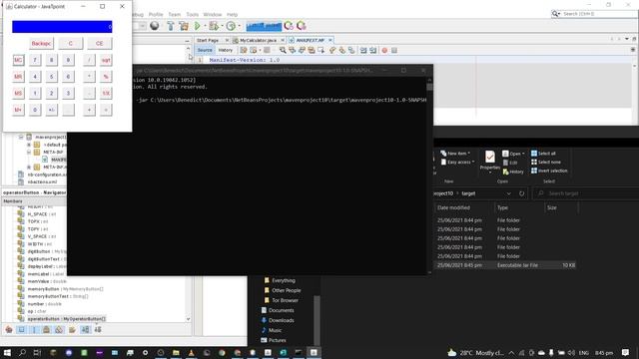The height and width of the screenshot is (359, 639).
Task: Select the MANIFEST.MF editor tab
Action: pos(311,40)
